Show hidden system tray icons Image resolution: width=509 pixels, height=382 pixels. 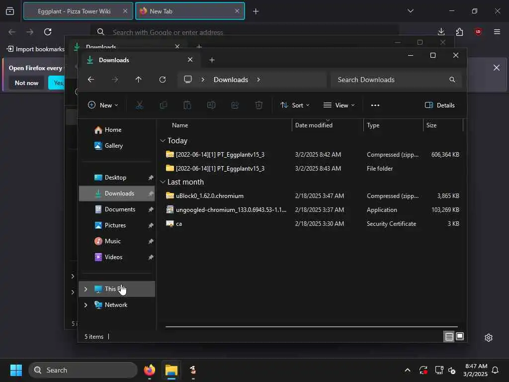pyautogui.click(x=408, y=370)
